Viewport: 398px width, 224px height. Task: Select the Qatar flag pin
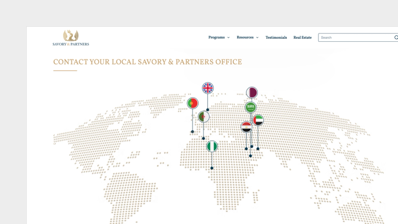click(252, 93)
